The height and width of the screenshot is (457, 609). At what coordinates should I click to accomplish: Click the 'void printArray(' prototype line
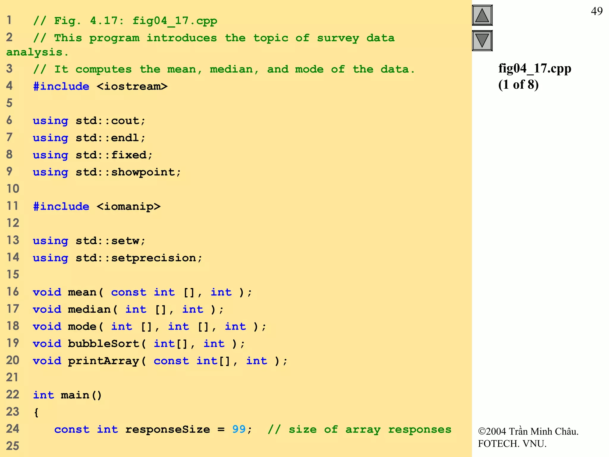(x=160, y=361)
